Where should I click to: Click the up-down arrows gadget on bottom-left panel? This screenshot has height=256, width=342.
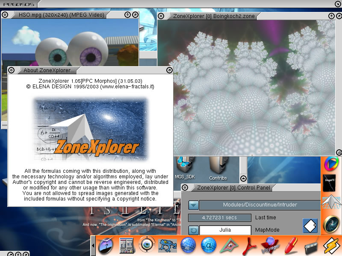coord(18,254)
